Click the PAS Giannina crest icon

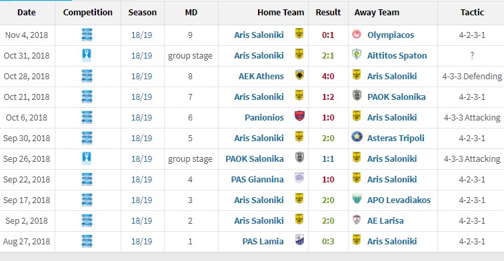point(299,178)
